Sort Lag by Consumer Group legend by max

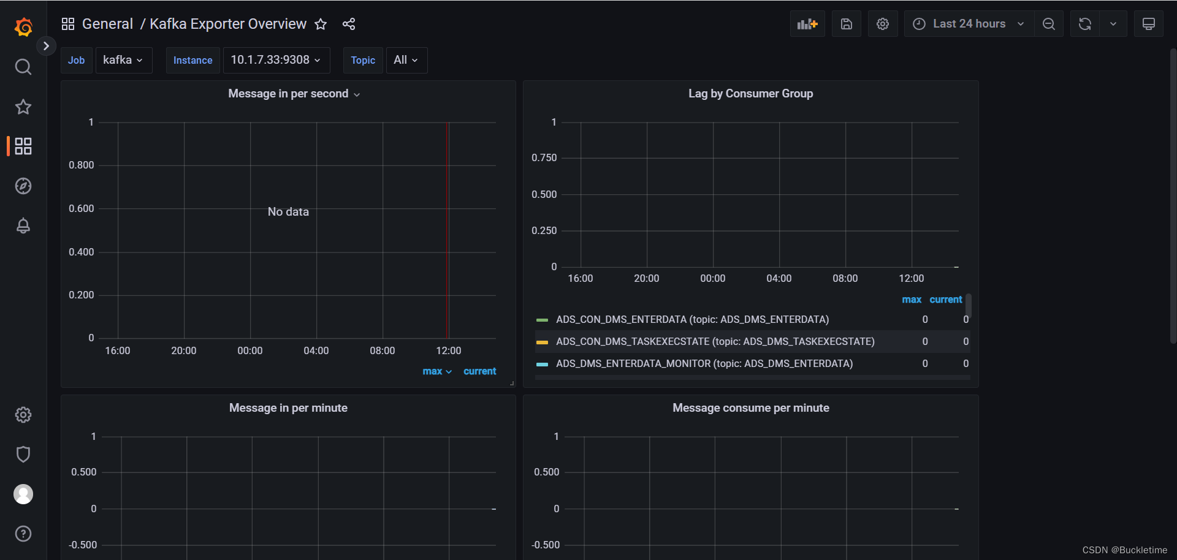[x=912, y=300]
